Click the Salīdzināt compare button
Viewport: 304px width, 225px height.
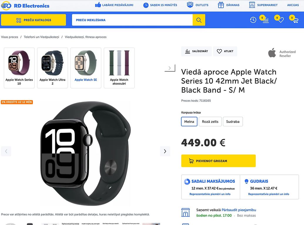click(196, 51)
